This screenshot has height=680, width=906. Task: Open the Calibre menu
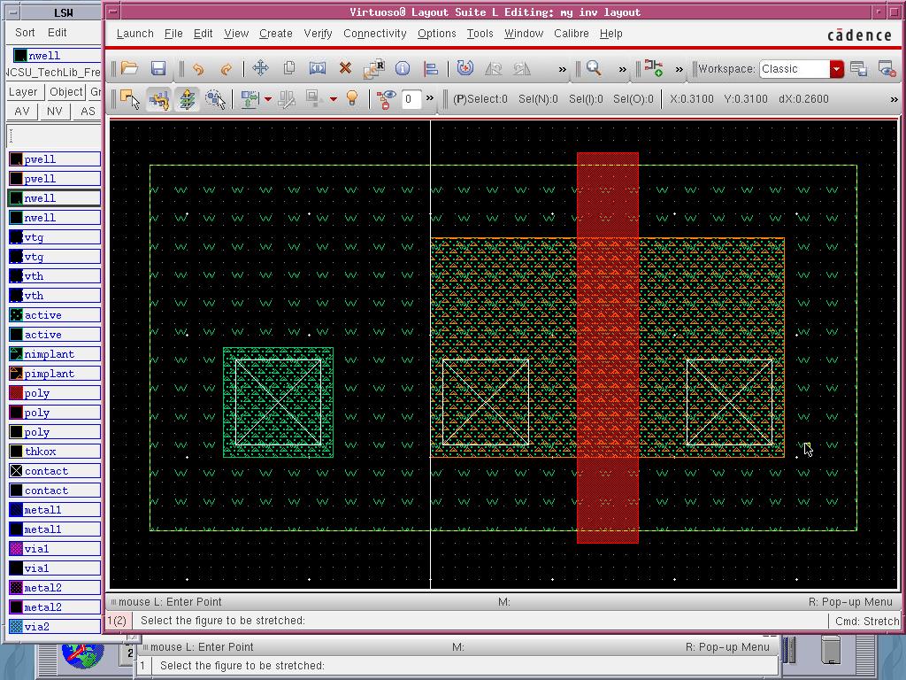pos(572,34)
